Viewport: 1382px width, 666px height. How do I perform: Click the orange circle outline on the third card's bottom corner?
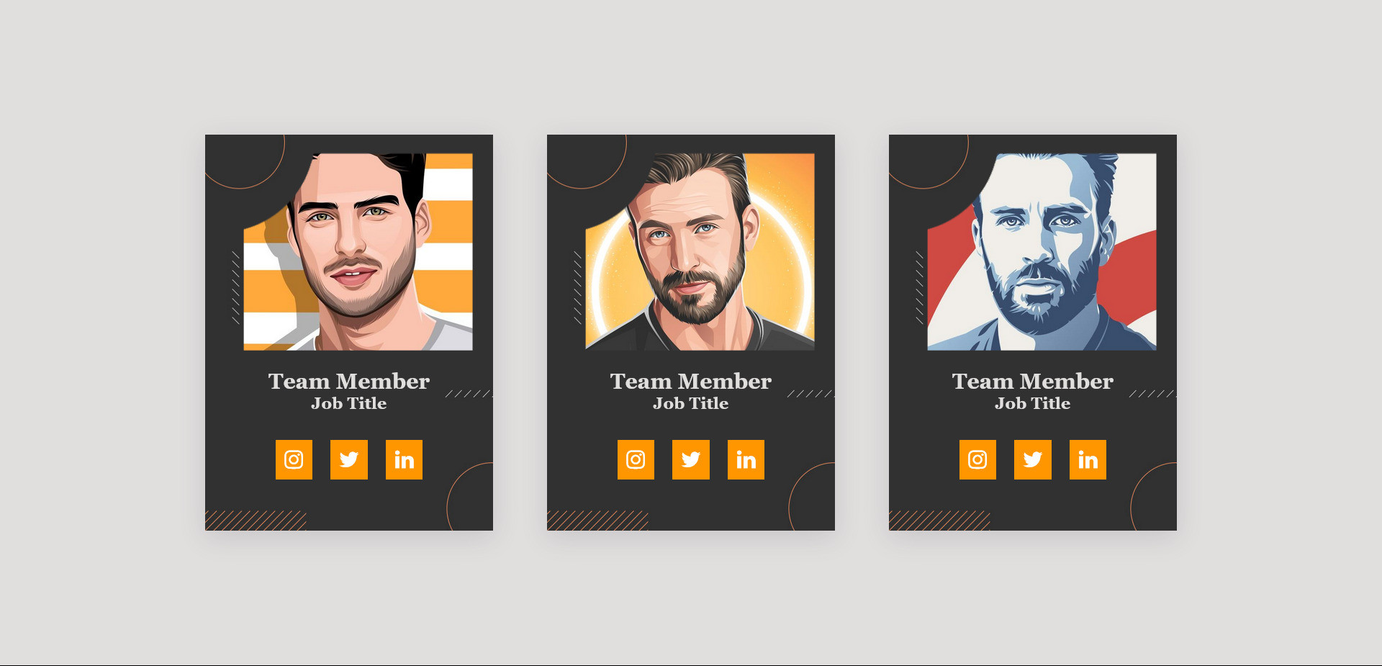(x=1154, y=497)
